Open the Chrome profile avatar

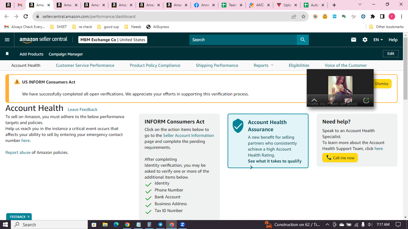point(392,16)
